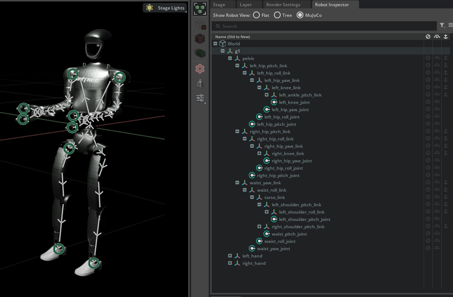
Task: Expand the left_hand tree node
Action: [x=230, y=256]
